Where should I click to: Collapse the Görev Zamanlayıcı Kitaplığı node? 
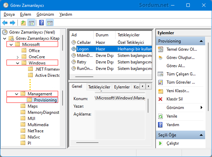point(5,38)
